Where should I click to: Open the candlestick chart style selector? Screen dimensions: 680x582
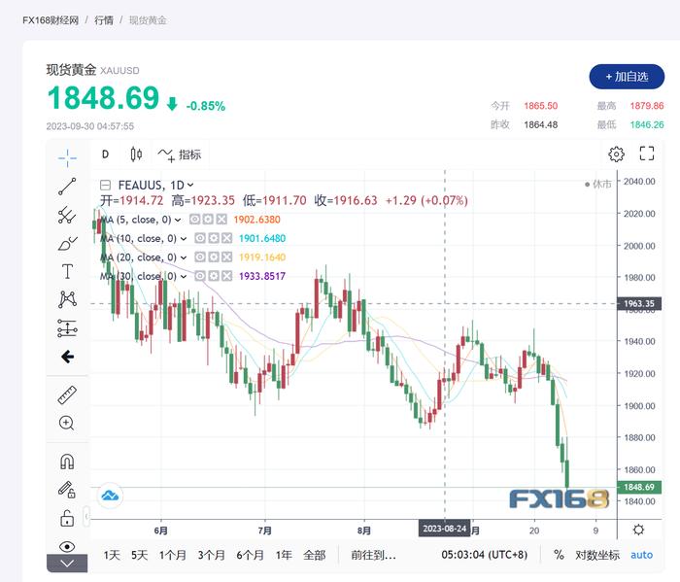pyautogui.click(x=136, y=154)
